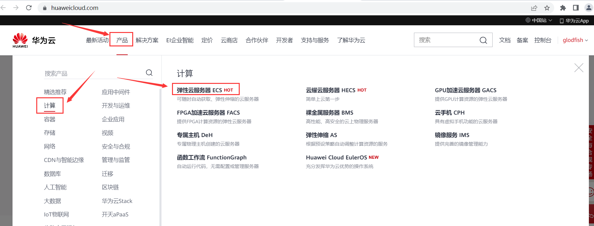Select the 数据库 category
Image resolution: width=594 pixels, height=226 pixels.
[x=52, y=174]
